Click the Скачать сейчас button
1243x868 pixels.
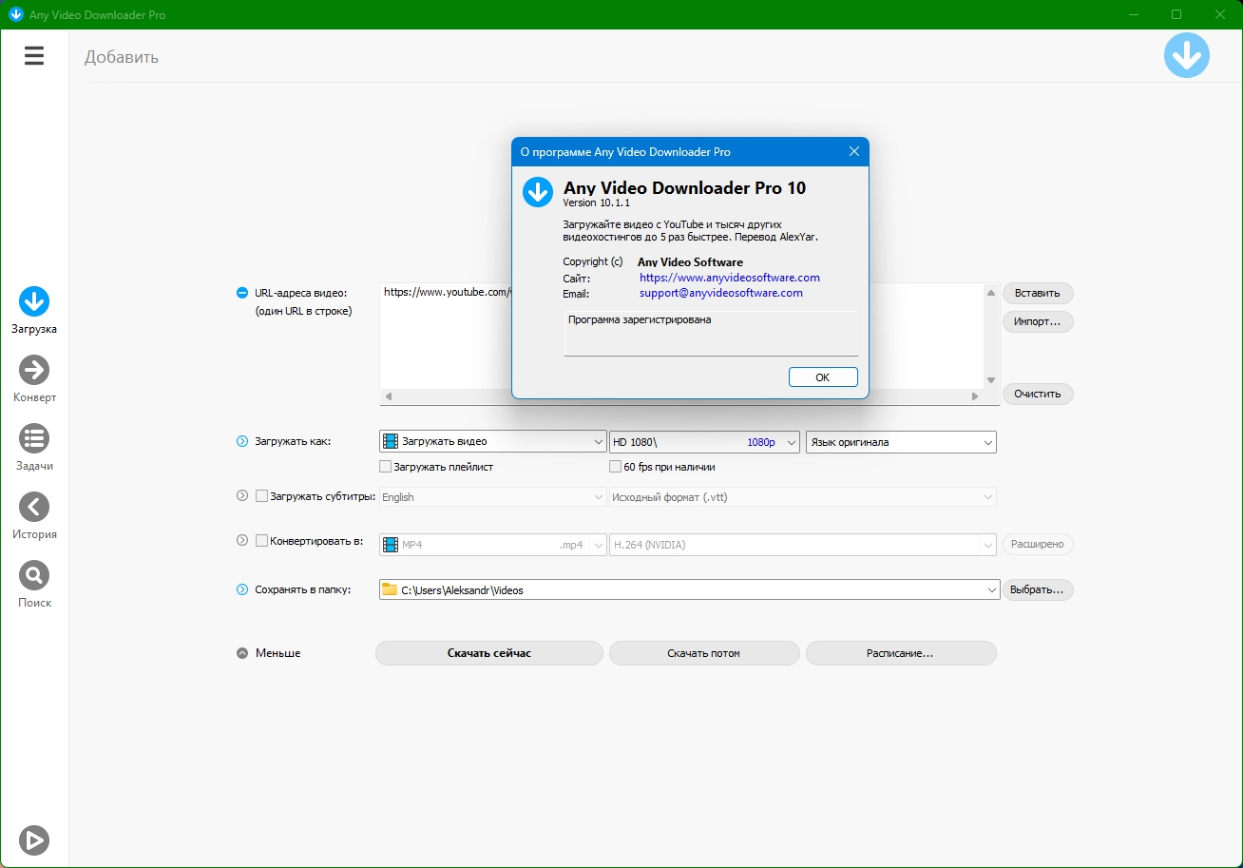[488, 653]
